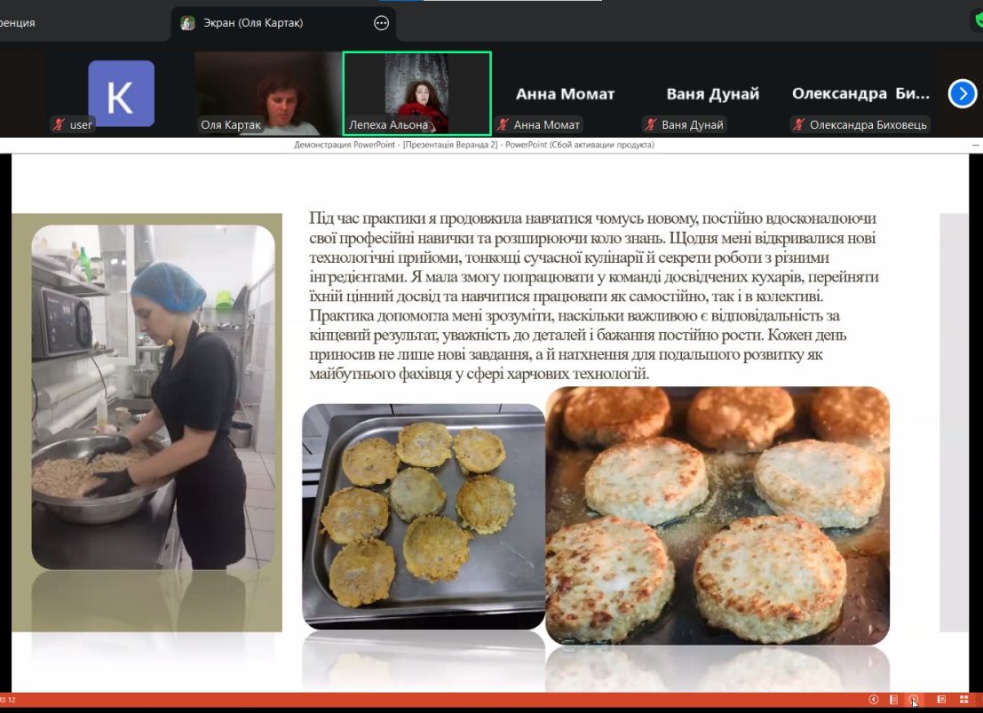Click the muted mic icon by Олександра Биховець

[798, 125]
